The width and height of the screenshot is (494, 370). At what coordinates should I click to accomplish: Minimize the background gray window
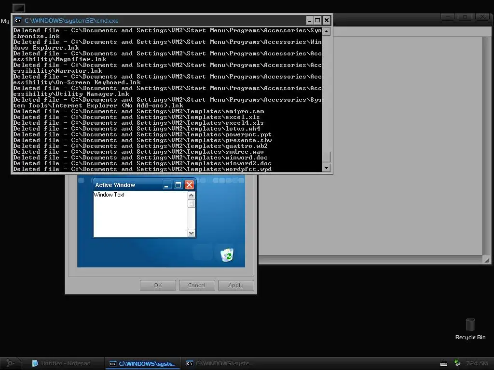tap(448, 17)
